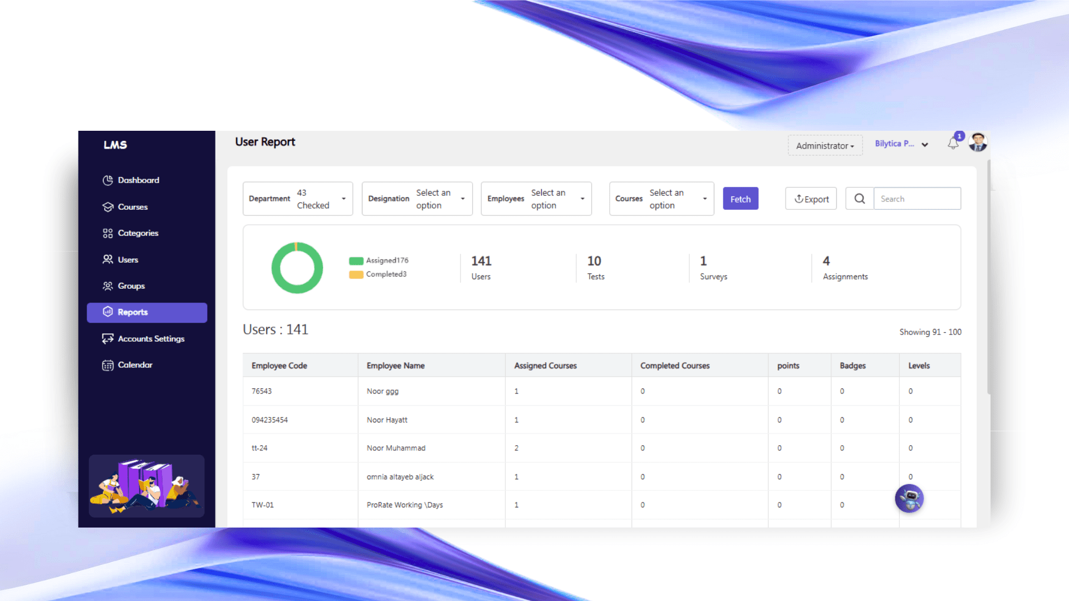Open the Administrator role dropdown
This screenshot has width=1069, height=601.
[825, 146]
